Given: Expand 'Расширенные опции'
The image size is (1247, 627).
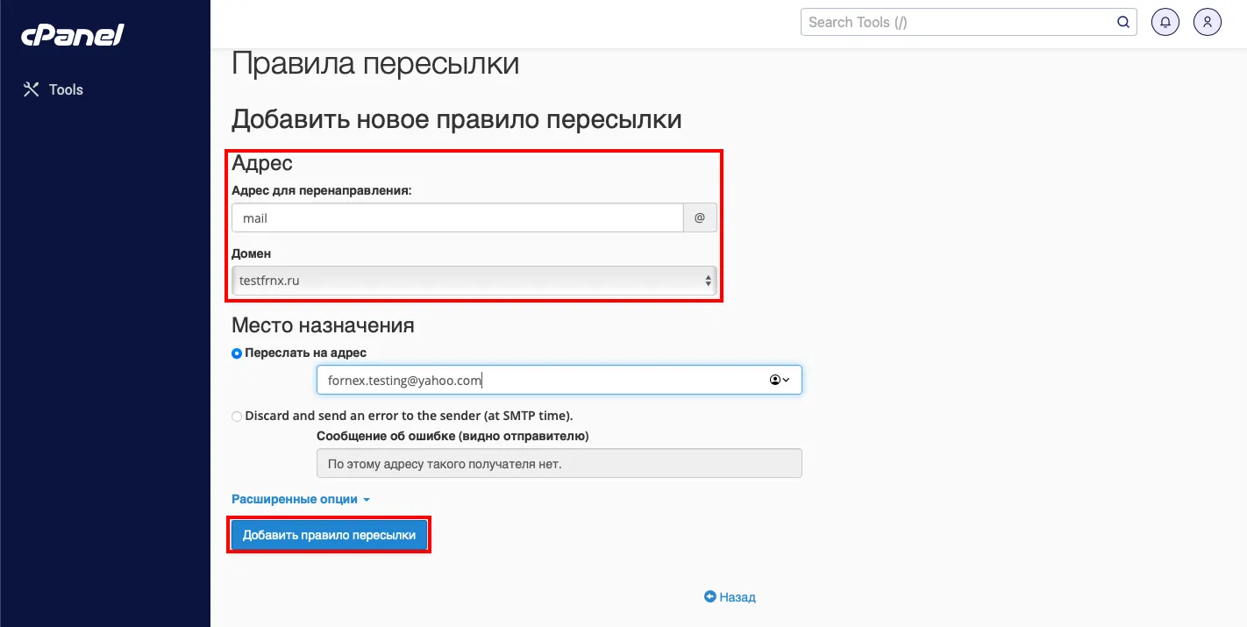Looking at the screenshot, I should (301, 499).
